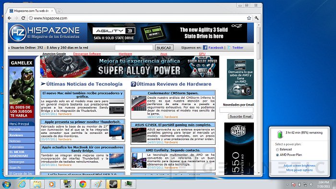Image resolution: width=336 pixels, height=189 pixels.
Task: Open a new browser tab
Action: [60, 11]
